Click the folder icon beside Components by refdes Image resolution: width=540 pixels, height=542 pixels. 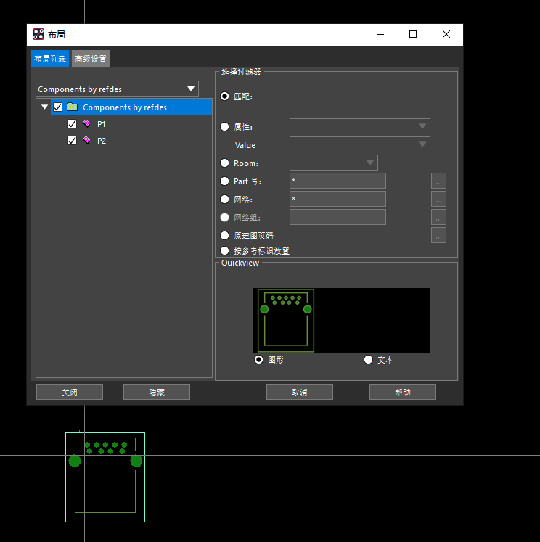click(73, 107)
